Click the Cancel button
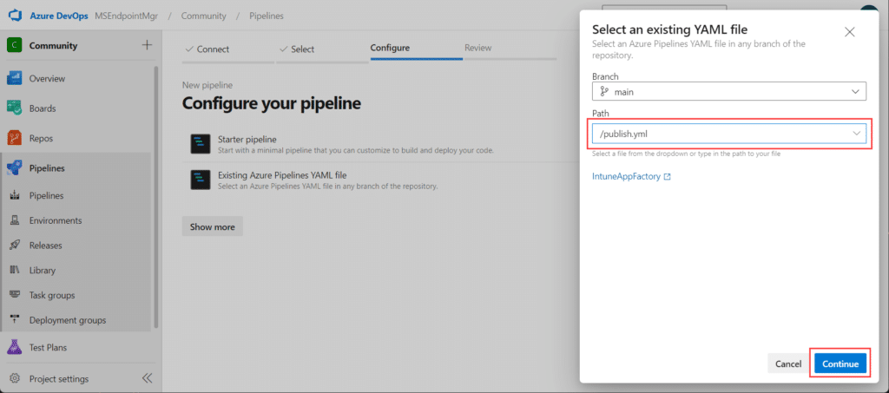This screenshot has height=393, width=889. (x=788, y=364)
